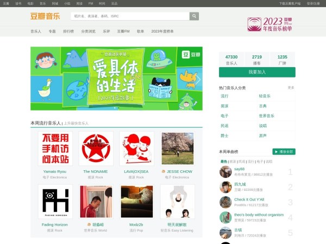Open 排行榜 in navigation menu

pyautogui.click(x=68, y=31)
